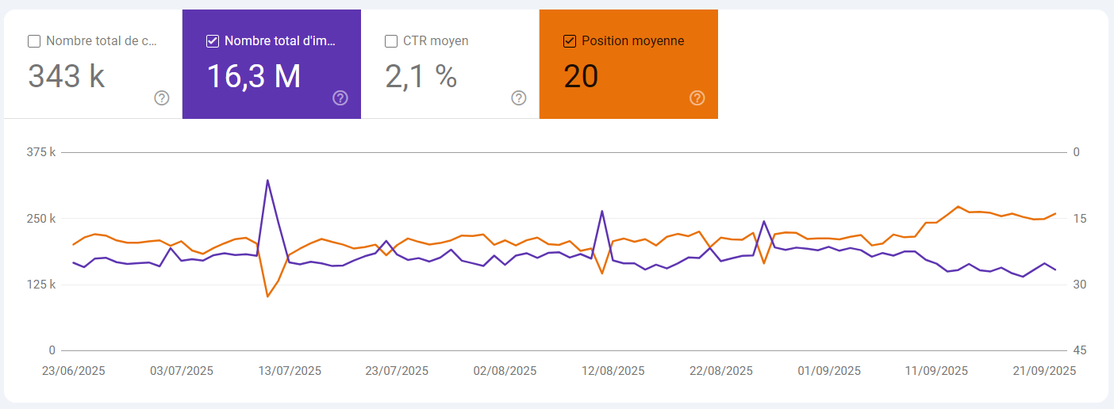Click help icon on total clicks card
Viewport: 1114px width, 409px height.
(162, 98)
